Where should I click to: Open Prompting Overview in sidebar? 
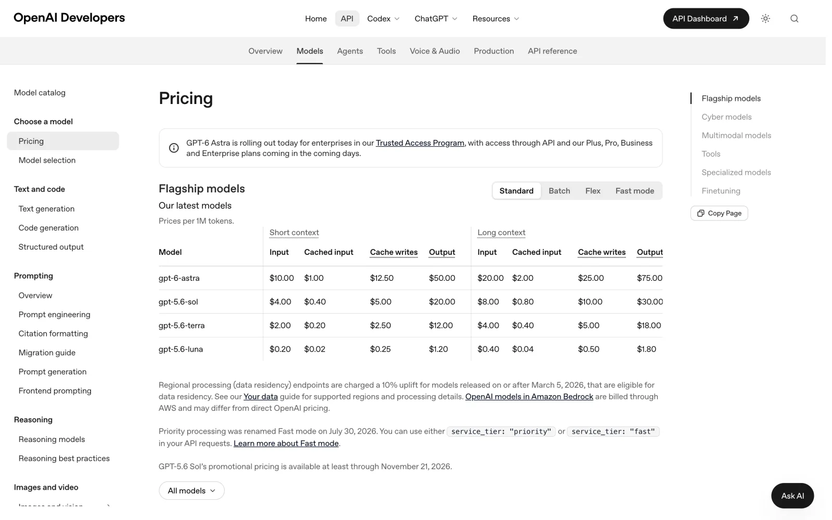(x=35, y=295)
